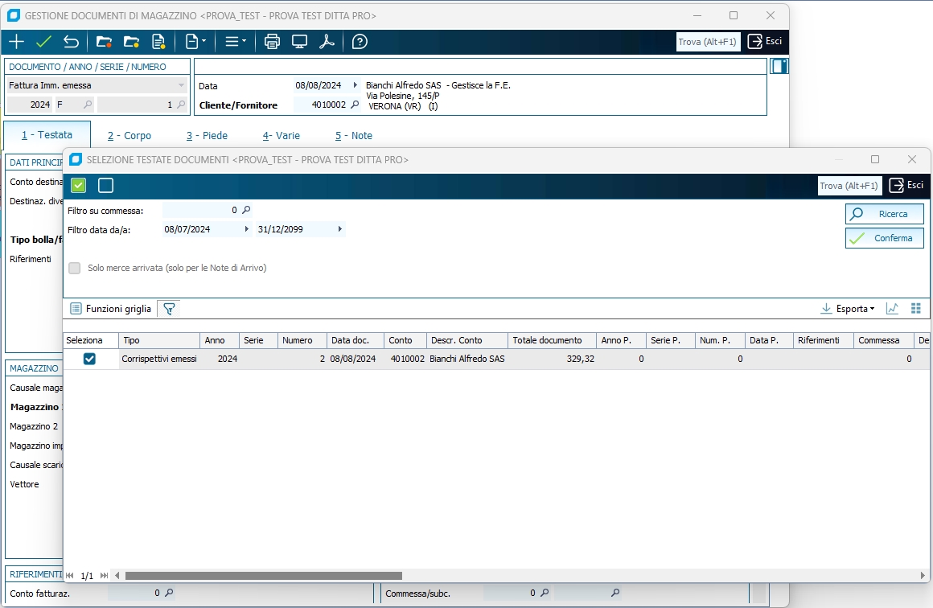Click horizontal scrollbar thumb in grid
Viewport: 933px width, 608px height.
(264, 575)
